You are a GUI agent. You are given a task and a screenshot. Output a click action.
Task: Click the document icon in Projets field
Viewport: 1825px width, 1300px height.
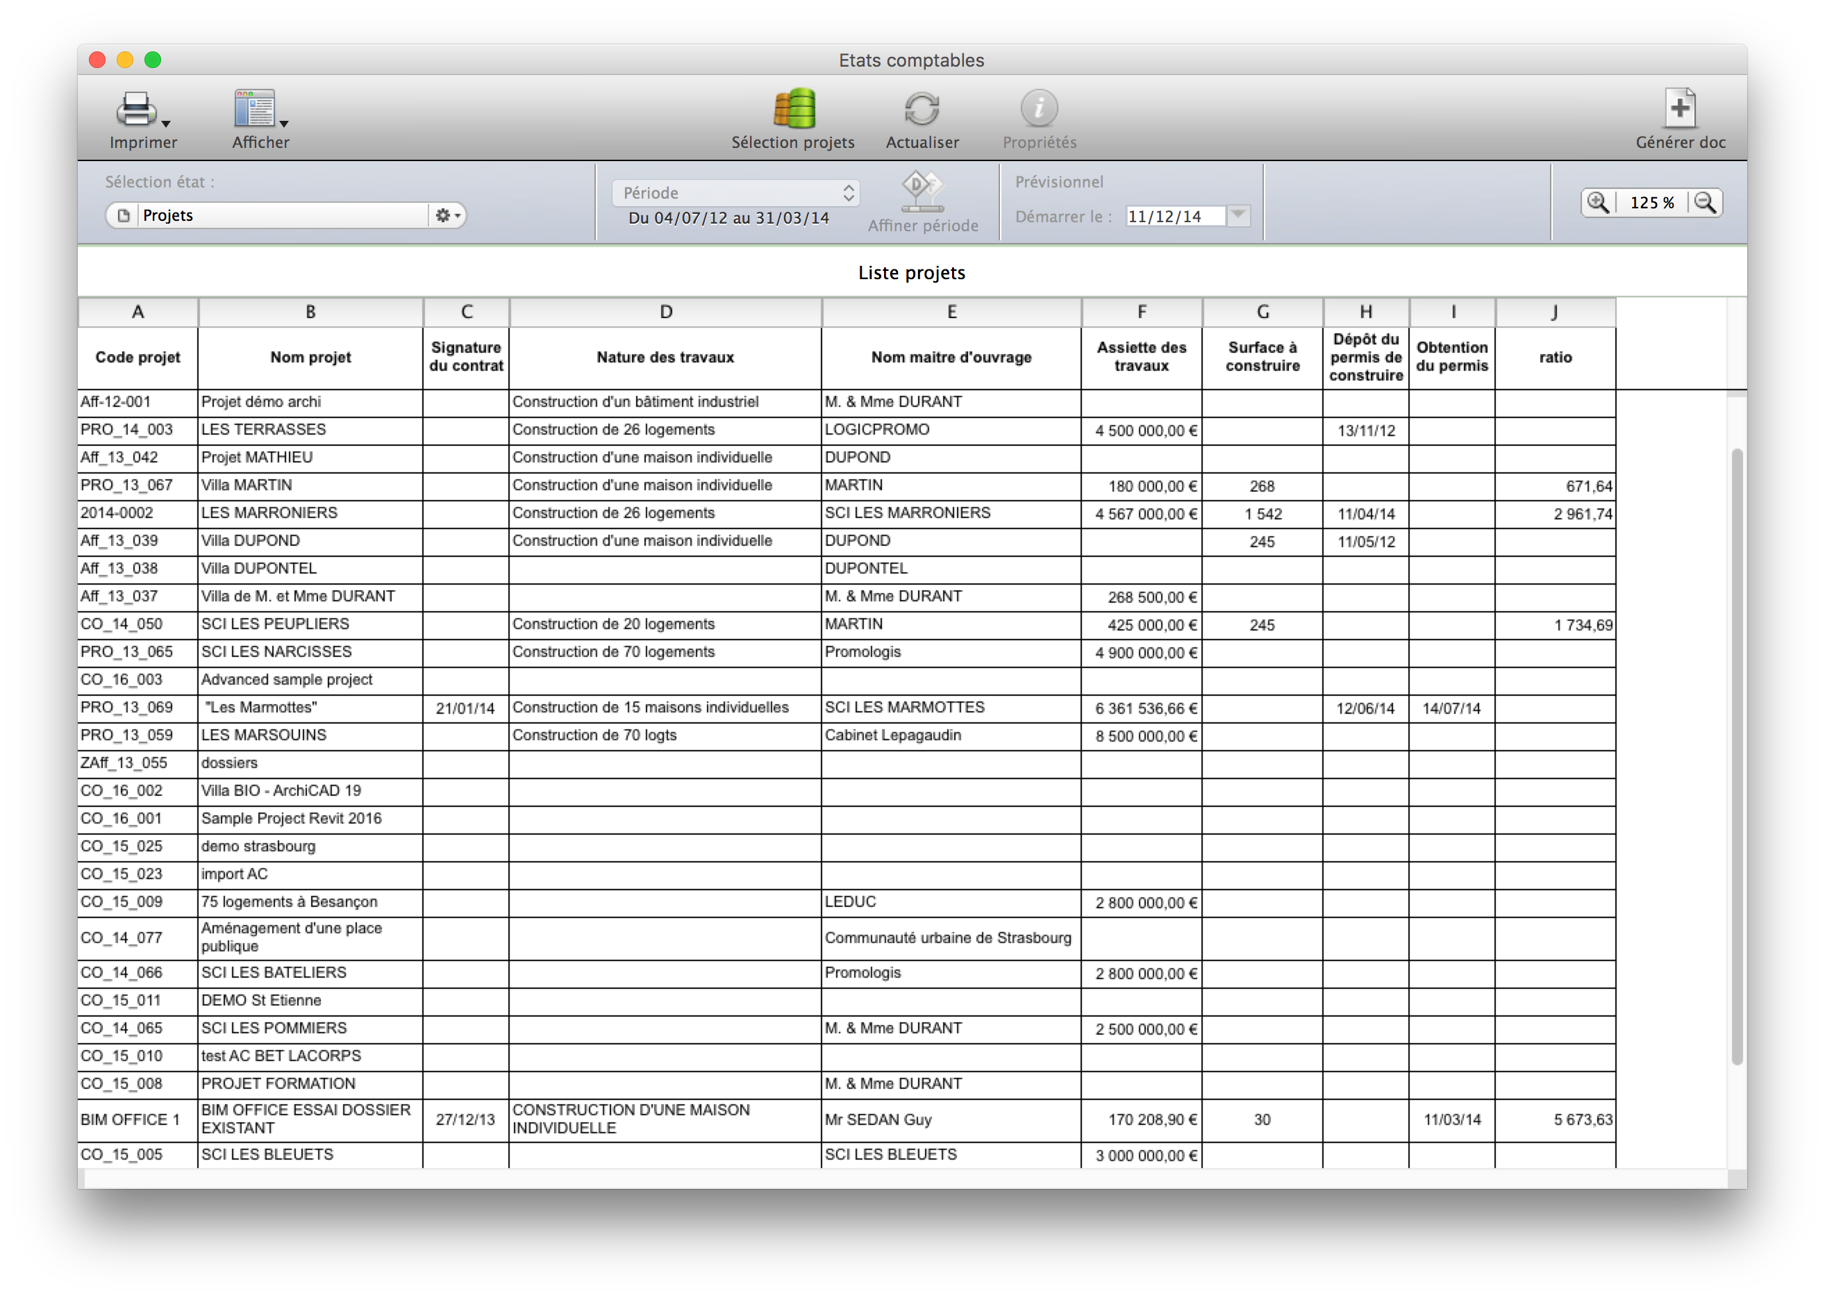(124, 215)
